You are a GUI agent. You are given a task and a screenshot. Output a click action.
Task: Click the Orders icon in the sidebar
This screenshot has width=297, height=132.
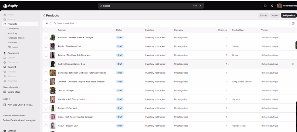[x=5, y=19]
